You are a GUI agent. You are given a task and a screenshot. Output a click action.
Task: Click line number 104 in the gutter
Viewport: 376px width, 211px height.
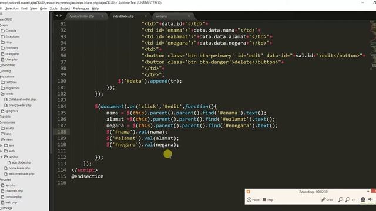(x=62, y=107)
